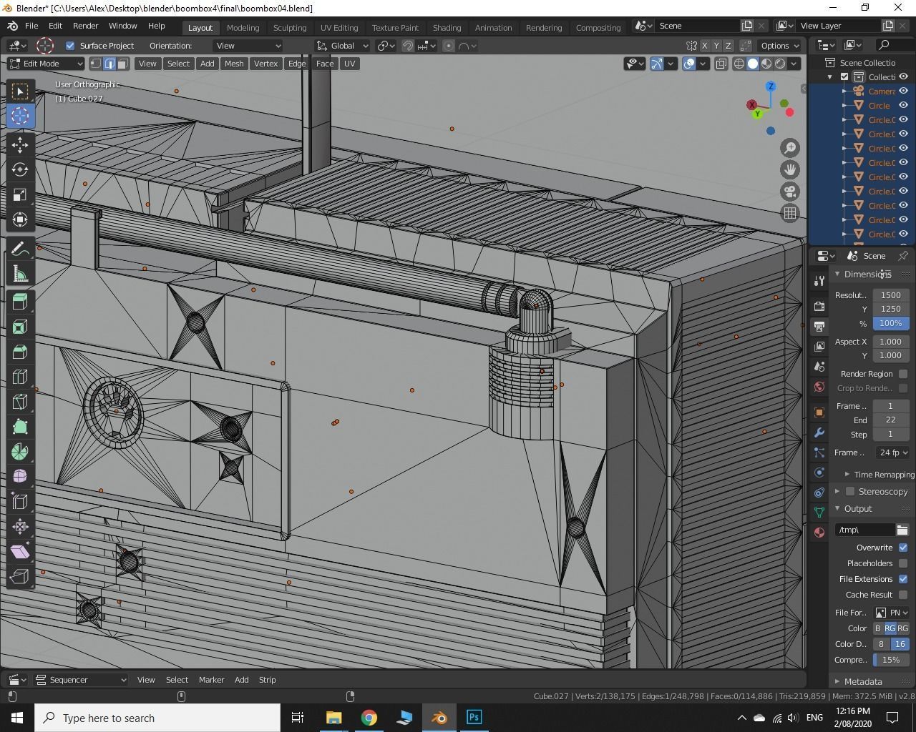Open Photoshop from the Windows taskbar

point(474,717)
